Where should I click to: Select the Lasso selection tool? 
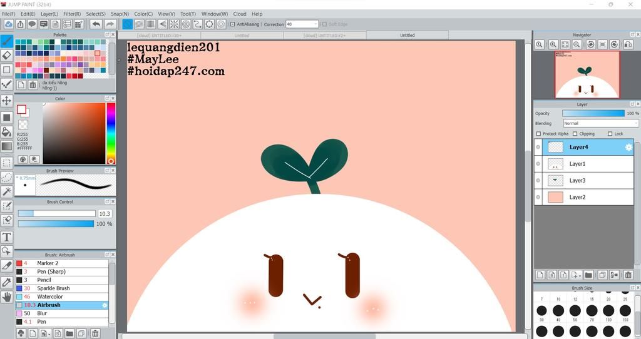[6, 177]
